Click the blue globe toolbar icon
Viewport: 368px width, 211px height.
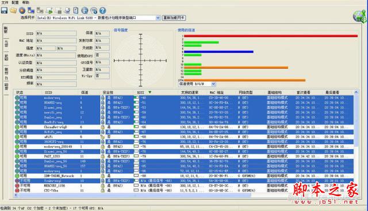point(85,10)
